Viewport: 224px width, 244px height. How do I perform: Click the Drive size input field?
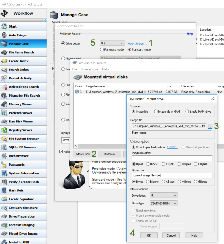[172, 176]
